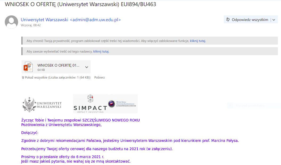Screen dimensions: 281x165
Task: Click the Odpowiedz wszystkim reply button
Action: tap(250, 19)
